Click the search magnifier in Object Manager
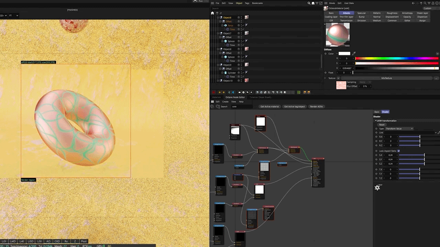 (309, 3)
